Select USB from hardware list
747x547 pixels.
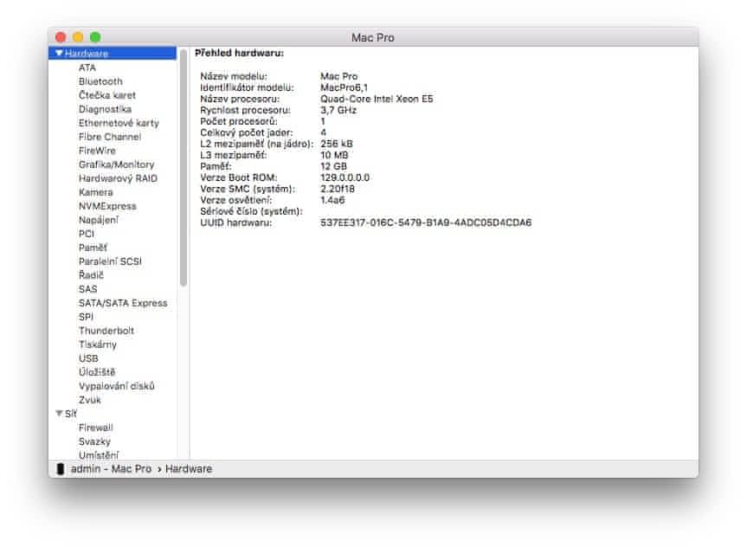click(x=88, y=358)
